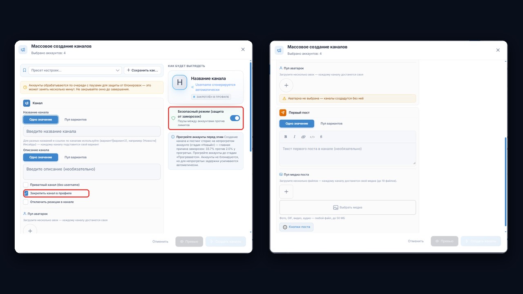Screen dimensions: 523x294
Task: Click the Закреплён в профиле badge in the preview
Action: 211,97
